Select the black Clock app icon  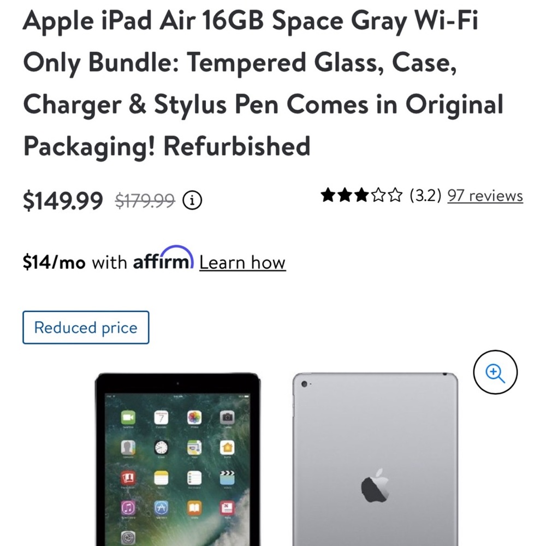click(x=161, y=448)
